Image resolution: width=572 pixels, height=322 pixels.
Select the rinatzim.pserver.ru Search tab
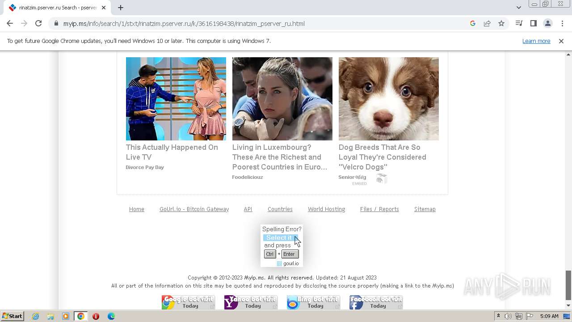click(57, 8)
